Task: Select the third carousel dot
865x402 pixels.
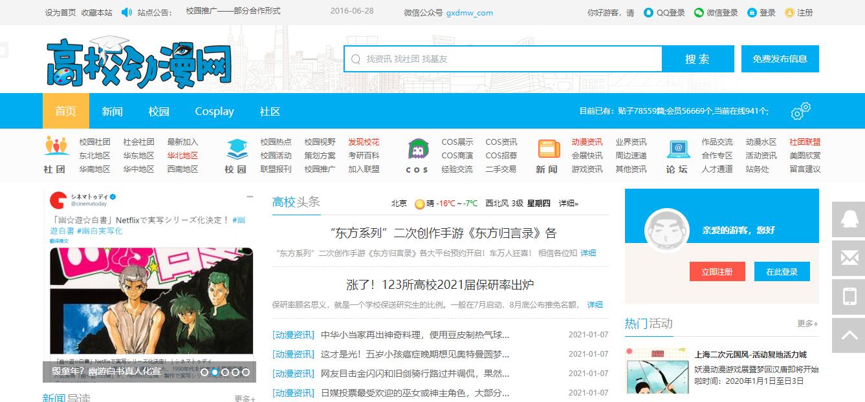Action: click(x=225, y=372)
